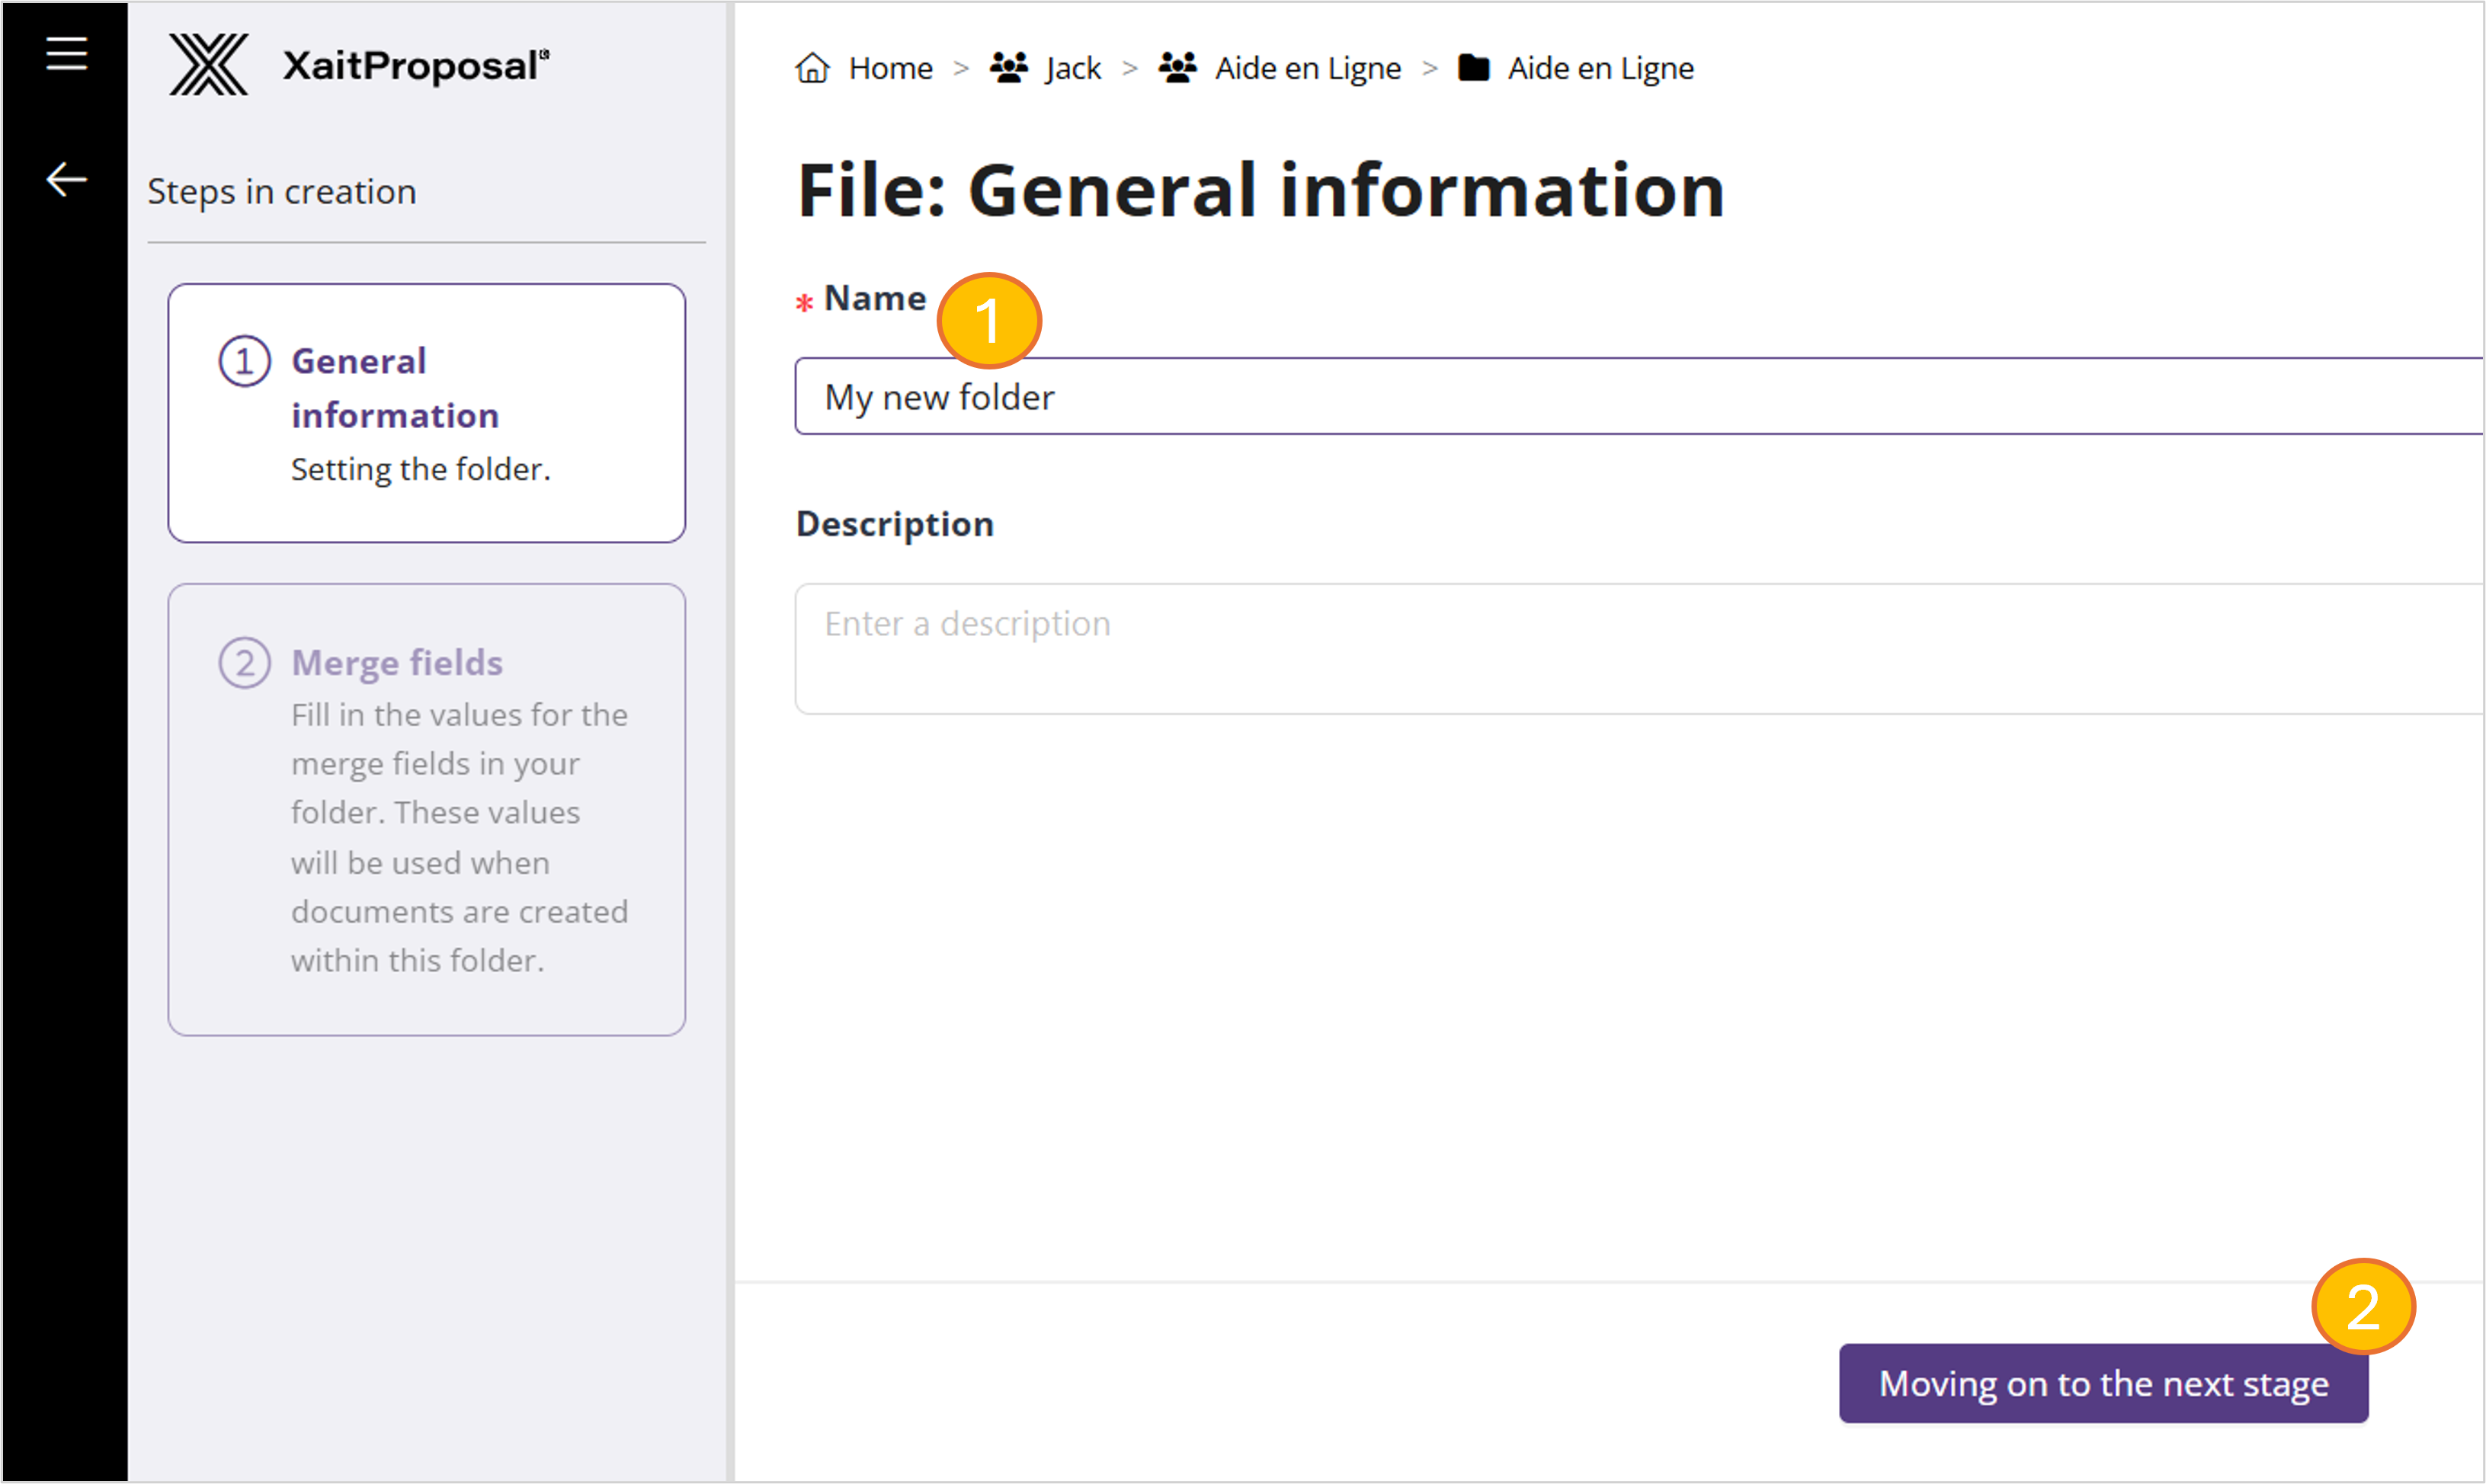Click the group icon beside Aide en Ligne

pos(1177,68)
